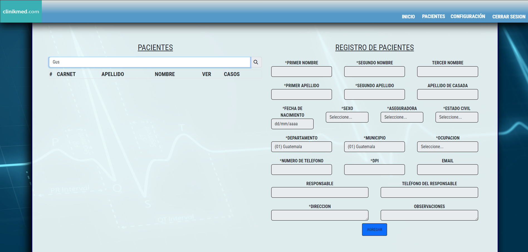This screenshot has width=528, height=252.
Task: Click the Primer Nombre input field
Action: 301,72
